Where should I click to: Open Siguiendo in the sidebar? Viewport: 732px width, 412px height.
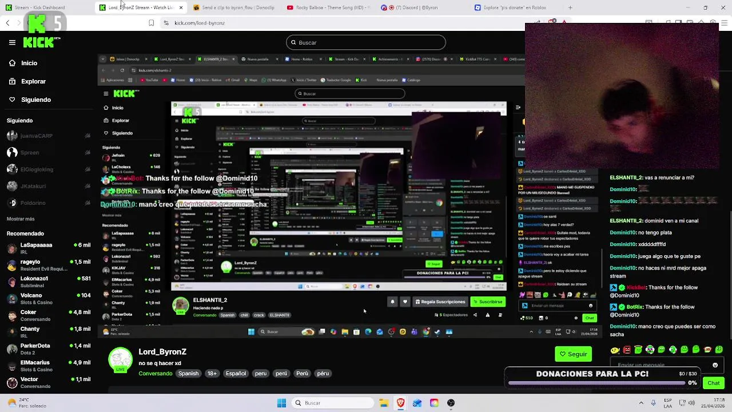(30, 100)
